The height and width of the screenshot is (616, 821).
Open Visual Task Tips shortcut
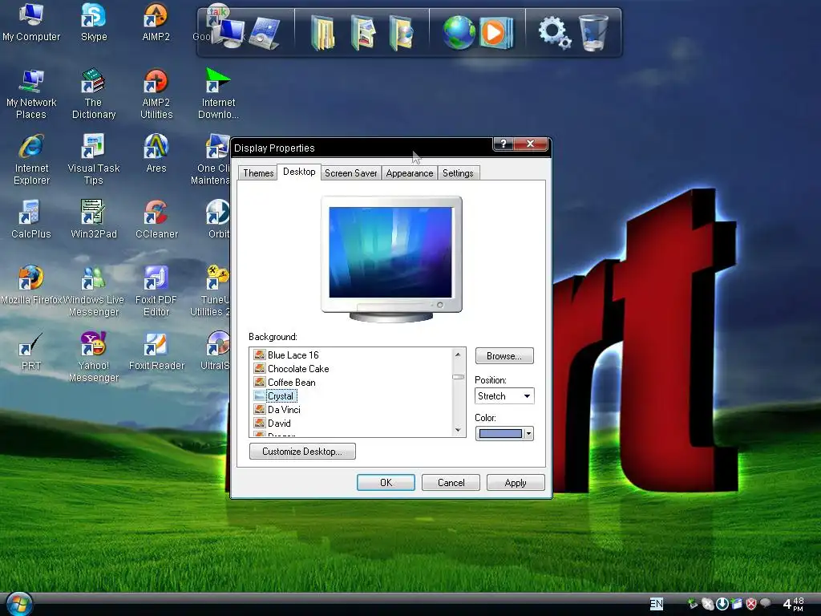pos(93,160)
